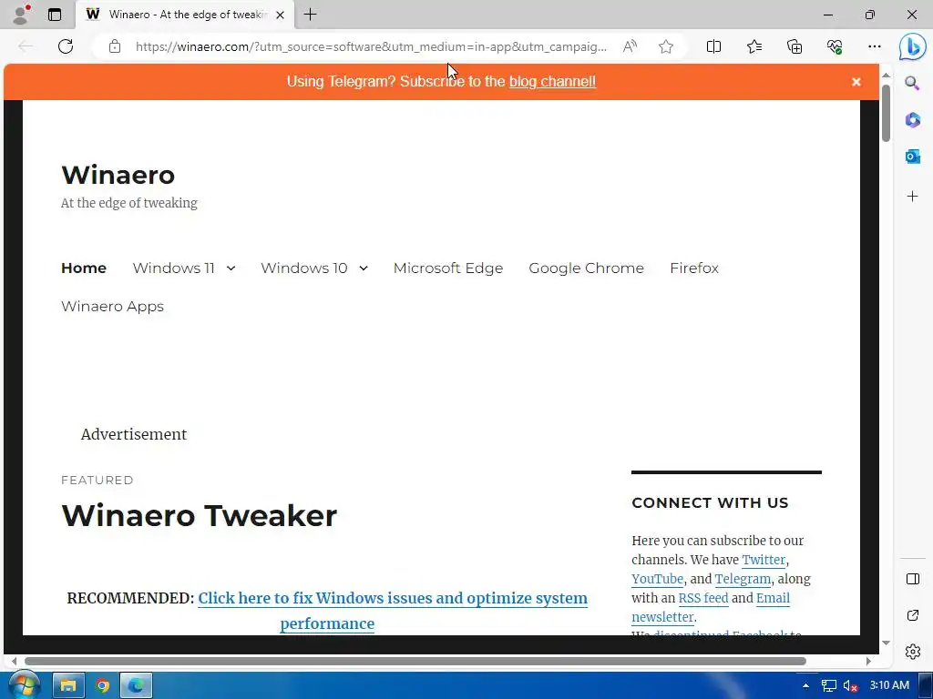
Task: Click the 3:10 AM taskbar clock
Action: click(889, 685)
